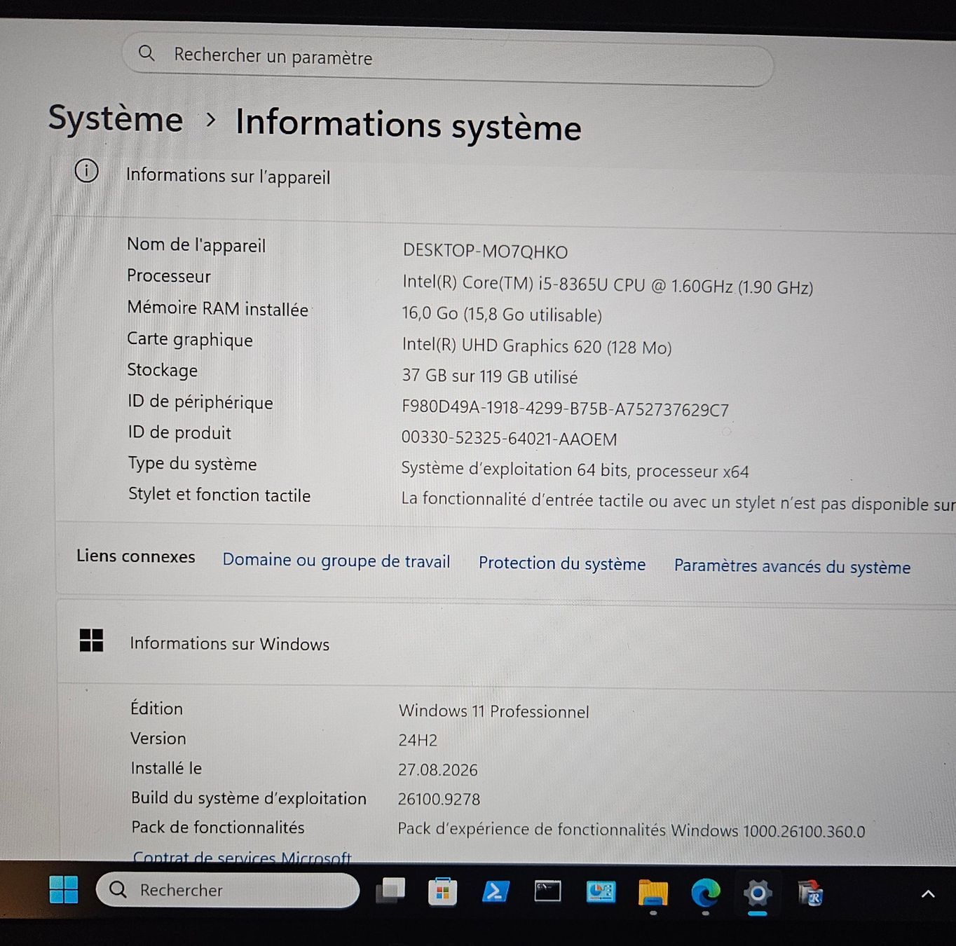
Task: Go back to Système breadcrumb
Action: [x=116, y=118]
